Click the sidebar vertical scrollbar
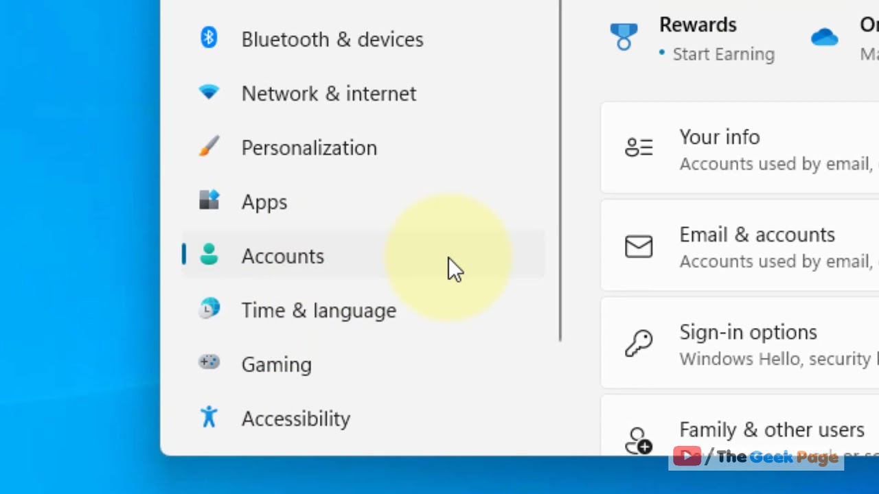879x494 pixels. [560, 170]
